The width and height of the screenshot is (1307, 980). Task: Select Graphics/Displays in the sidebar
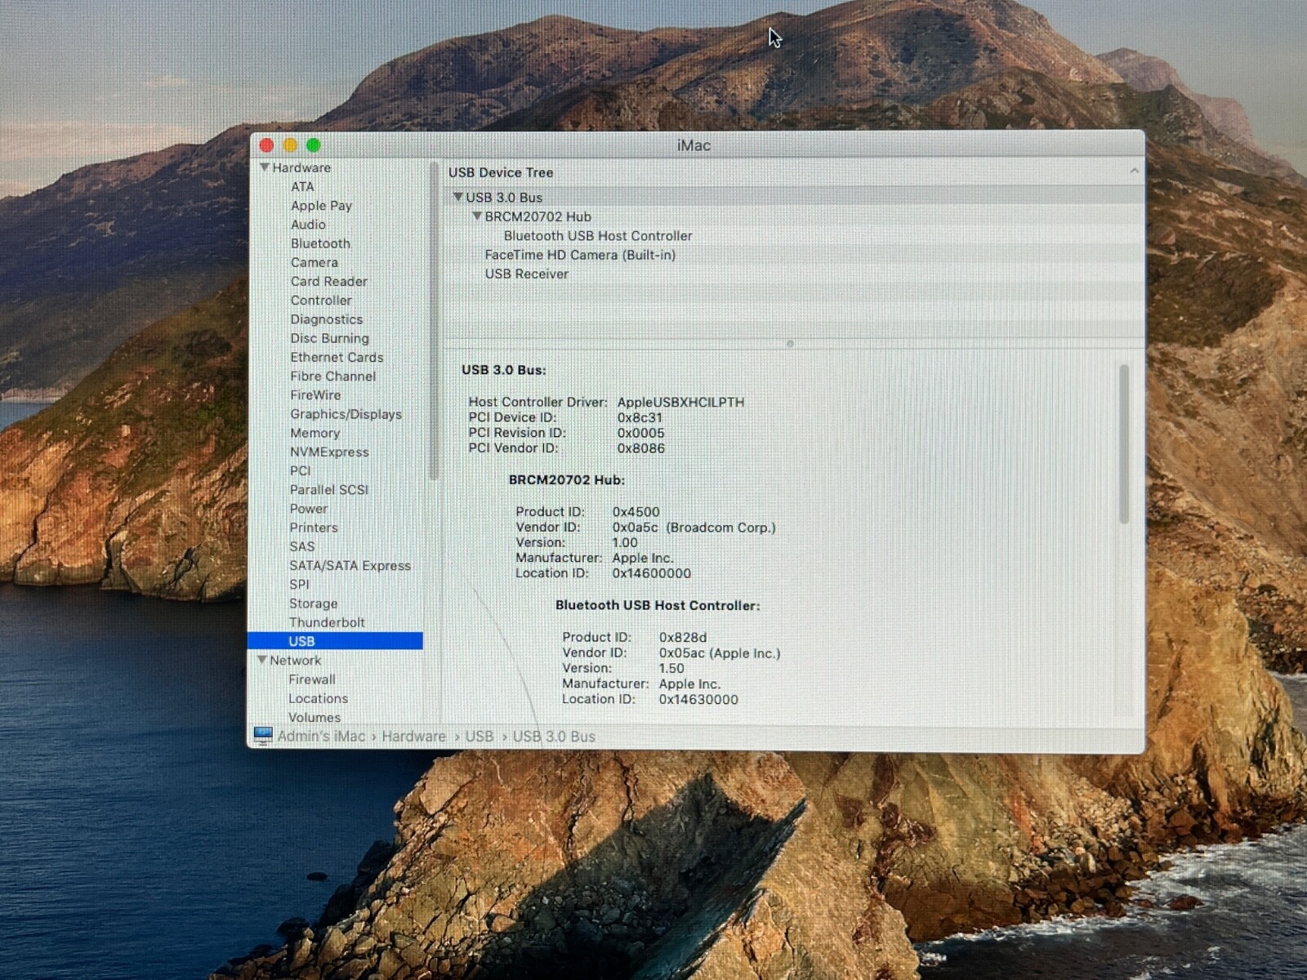pos(346,414)
